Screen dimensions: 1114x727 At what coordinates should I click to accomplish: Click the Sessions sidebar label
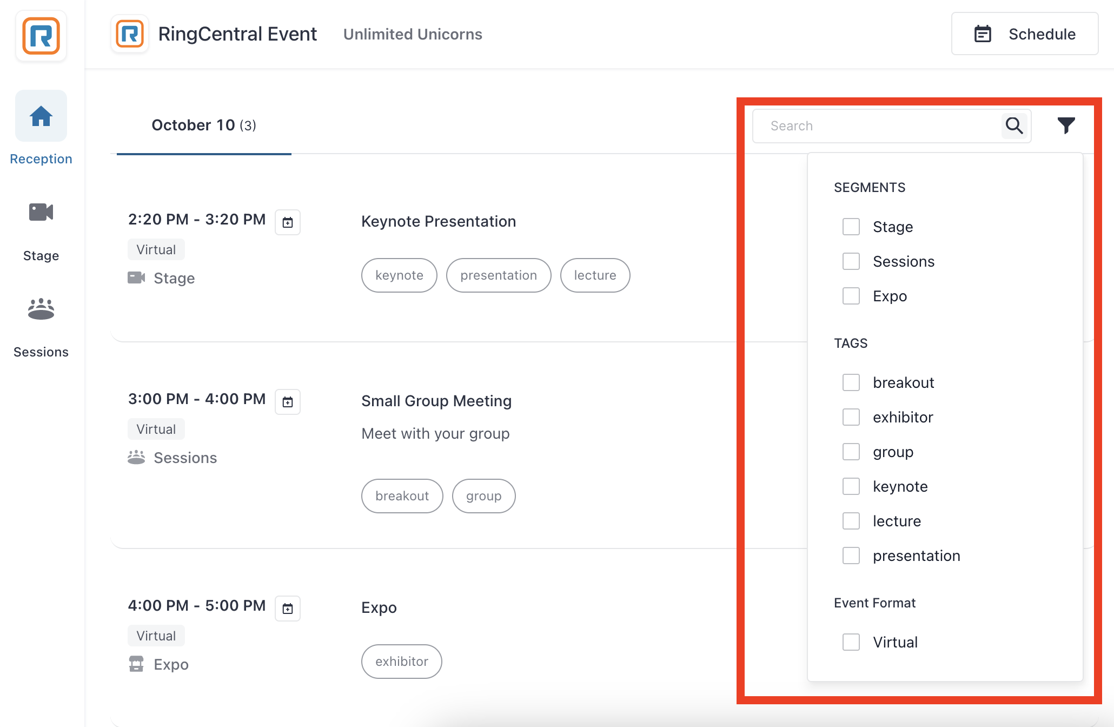tap(41, 352)
